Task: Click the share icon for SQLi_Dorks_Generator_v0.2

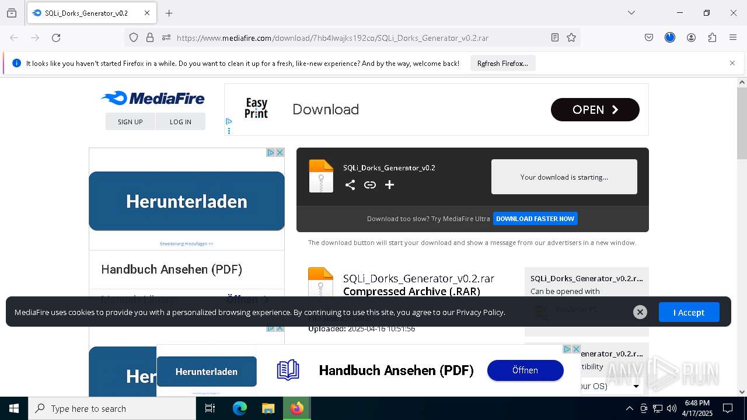Action: [350, 185]
